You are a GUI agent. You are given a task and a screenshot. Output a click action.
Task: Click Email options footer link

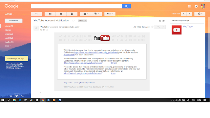(79, 83)
